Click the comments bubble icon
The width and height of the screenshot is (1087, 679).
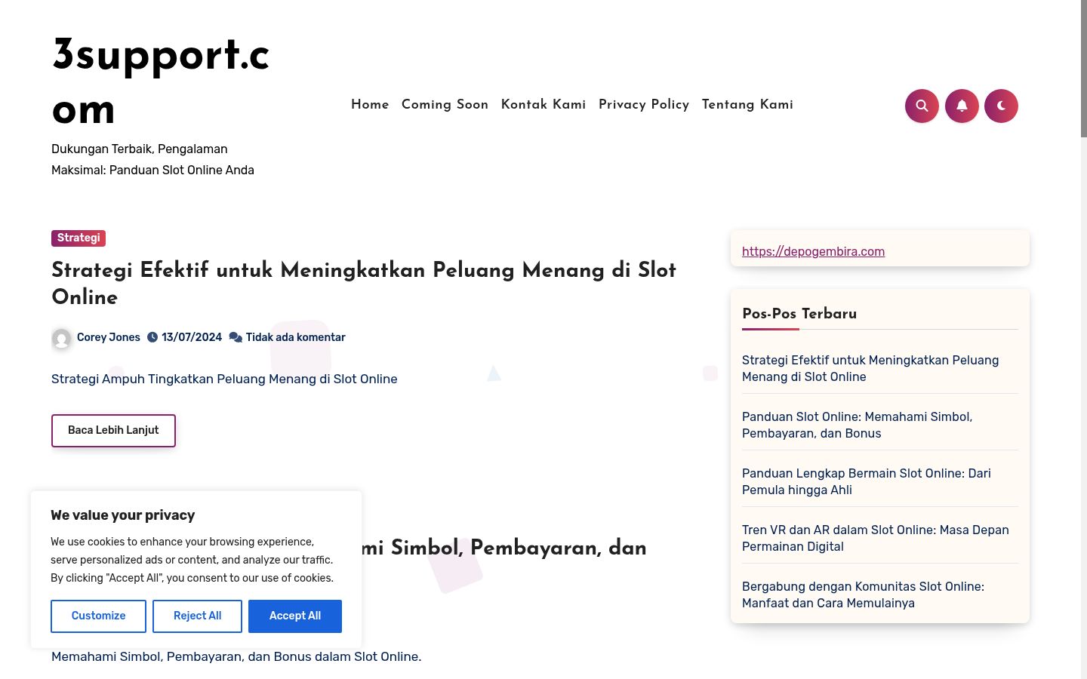point(236,337)
